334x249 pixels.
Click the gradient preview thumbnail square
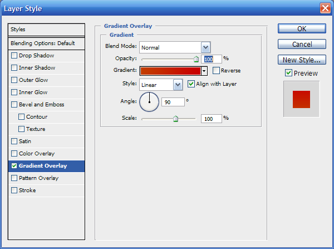click(x=301, y=99)
